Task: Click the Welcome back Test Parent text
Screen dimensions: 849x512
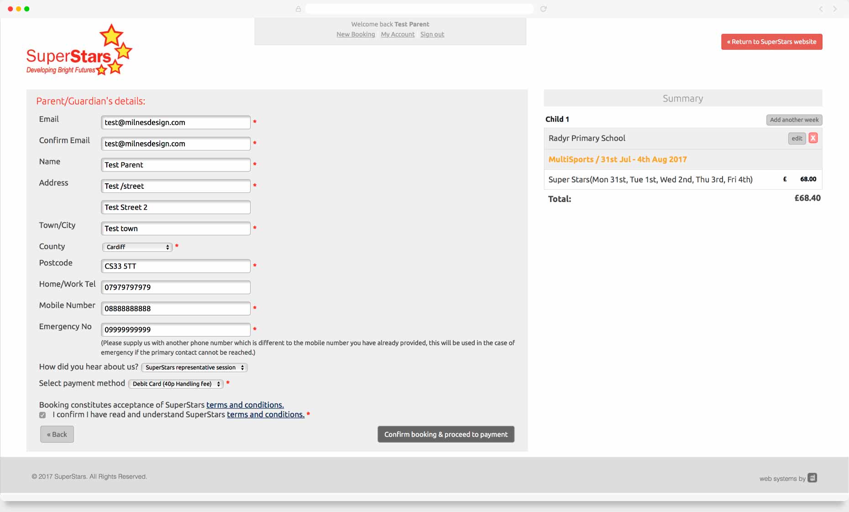Action: [390, 24]
